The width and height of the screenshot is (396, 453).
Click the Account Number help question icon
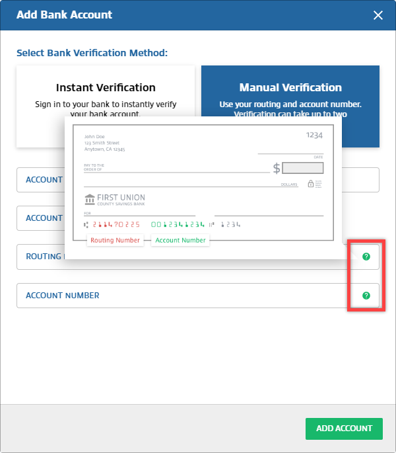(x=366, y=296)
